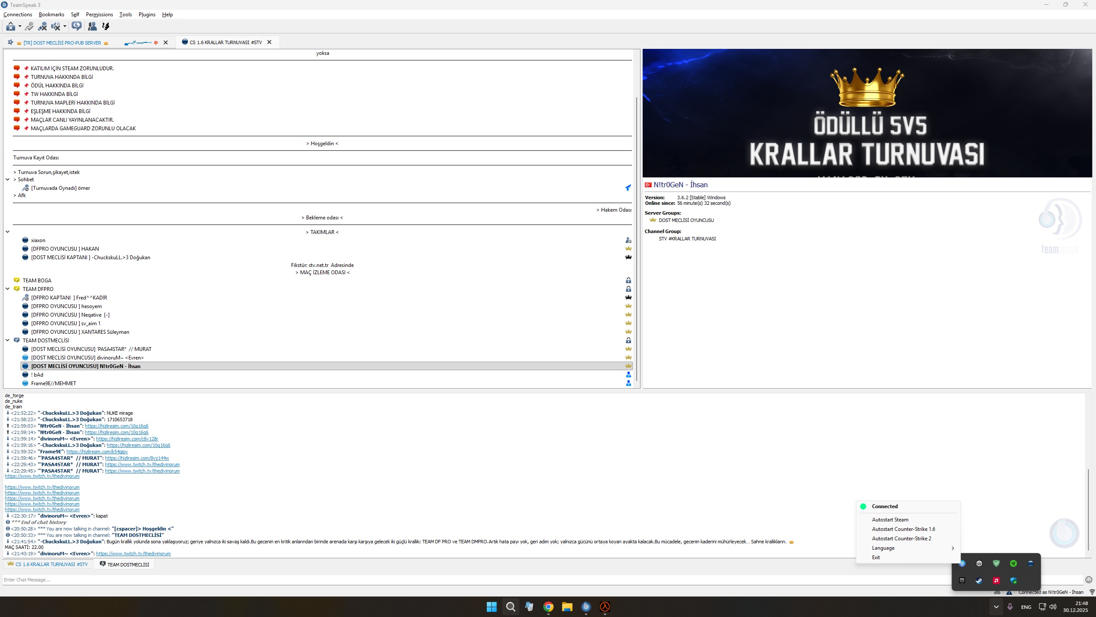Collapse the TAKIMLAR channel section
The image size is (1096, 617).
point(8,232)
